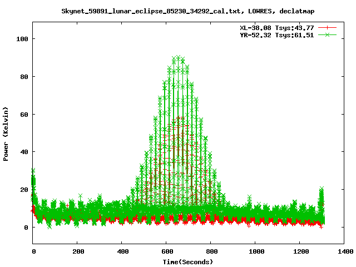Click the plot title Skynet_59891_lunar_eclipse text
The height and width of the screenshot is (267, 356).
coord(188,11)
